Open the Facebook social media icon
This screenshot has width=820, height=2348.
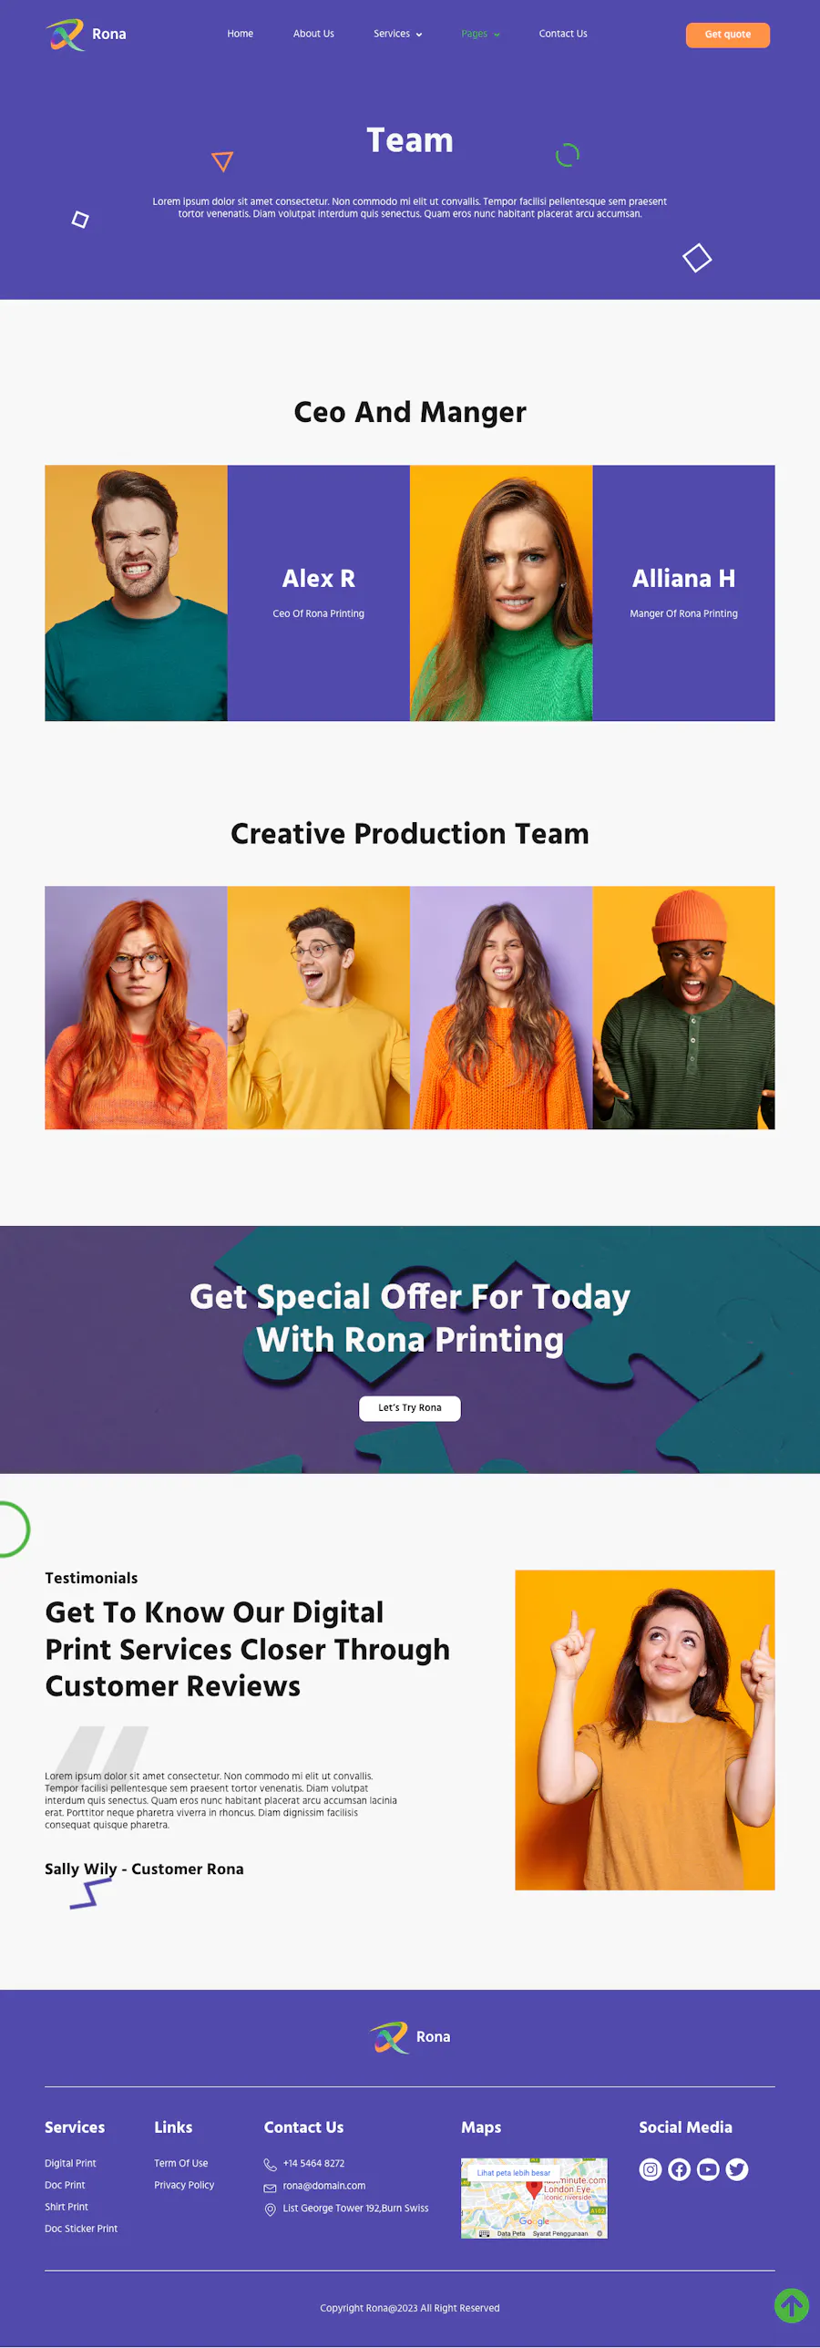(679, 2169)
